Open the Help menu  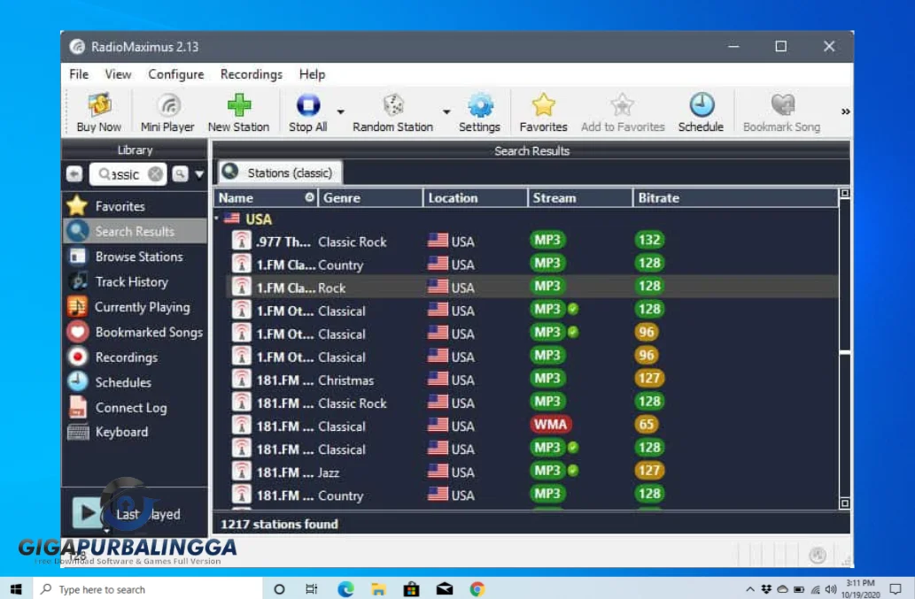click(312, 74)
